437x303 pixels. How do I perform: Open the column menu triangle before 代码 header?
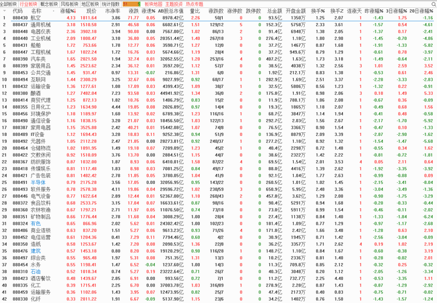[x=4, y=11]
